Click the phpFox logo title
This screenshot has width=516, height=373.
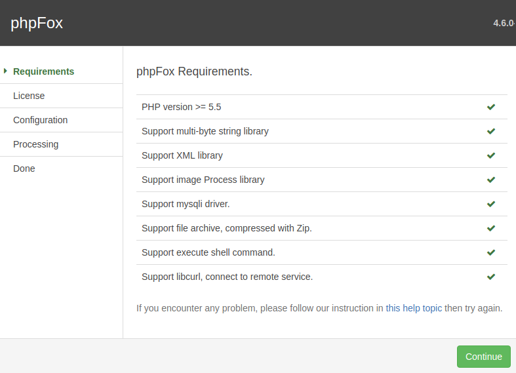click(x=37, y=23)
